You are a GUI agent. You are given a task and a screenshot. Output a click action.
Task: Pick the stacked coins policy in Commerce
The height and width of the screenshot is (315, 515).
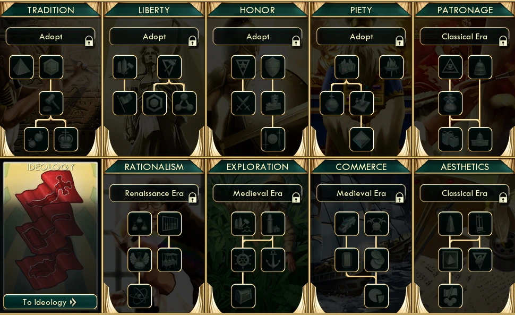click(x=376, y=260)
